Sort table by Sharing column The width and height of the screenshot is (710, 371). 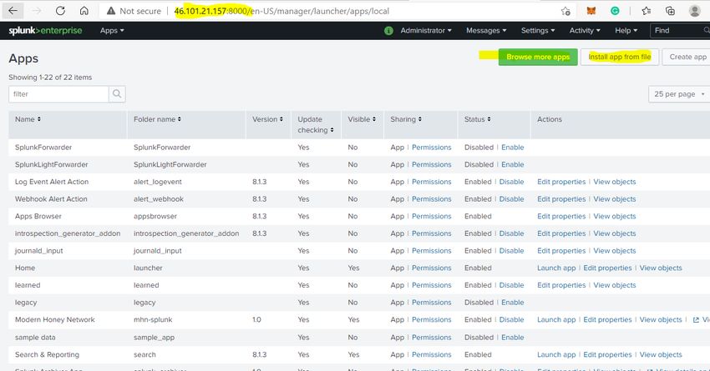406,119
